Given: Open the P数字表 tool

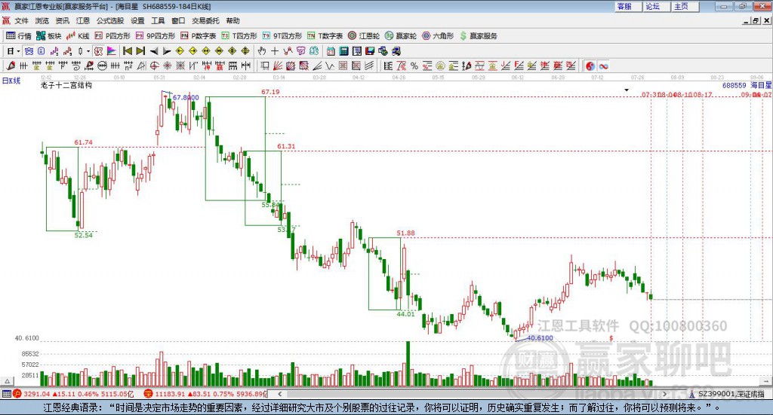Looking at the screenshot, I should 199,36.
